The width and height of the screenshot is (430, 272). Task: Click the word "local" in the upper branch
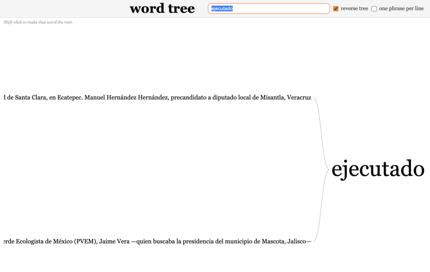[x=244, y=98]
